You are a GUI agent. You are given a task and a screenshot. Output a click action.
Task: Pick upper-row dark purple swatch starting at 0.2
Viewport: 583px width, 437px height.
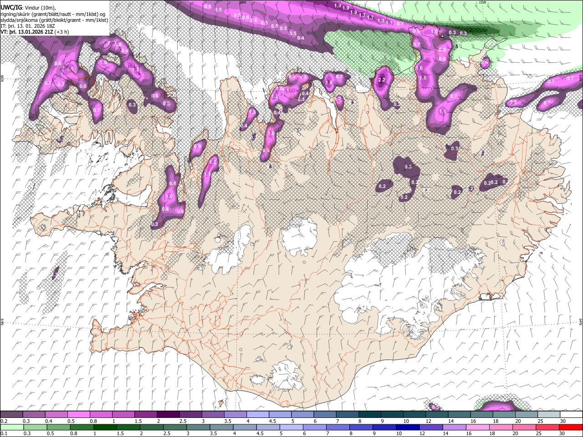click(11, 415)
